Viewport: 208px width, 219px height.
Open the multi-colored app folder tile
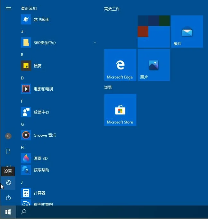[x=154, y=32]
